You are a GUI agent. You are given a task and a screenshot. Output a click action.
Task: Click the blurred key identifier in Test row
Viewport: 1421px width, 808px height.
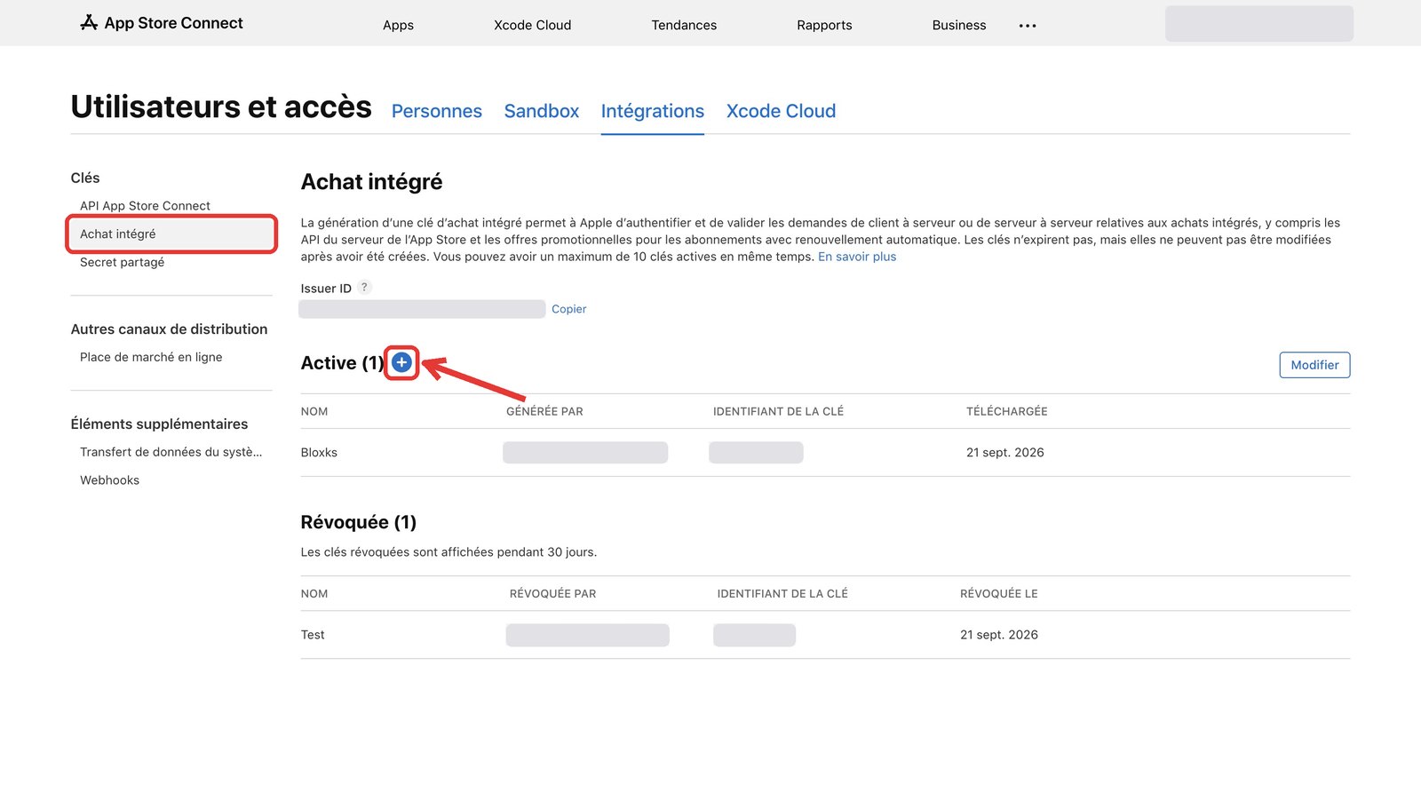(x=754, y=635)
